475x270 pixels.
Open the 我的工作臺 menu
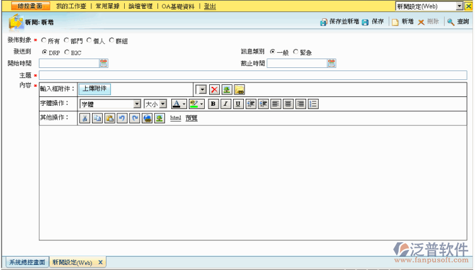click(x=71, y=6)
